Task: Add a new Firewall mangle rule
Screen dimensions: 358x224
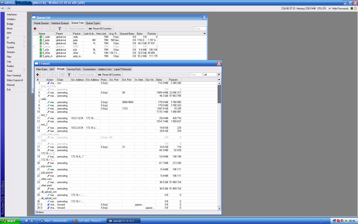Action: [x=38, y=74]
